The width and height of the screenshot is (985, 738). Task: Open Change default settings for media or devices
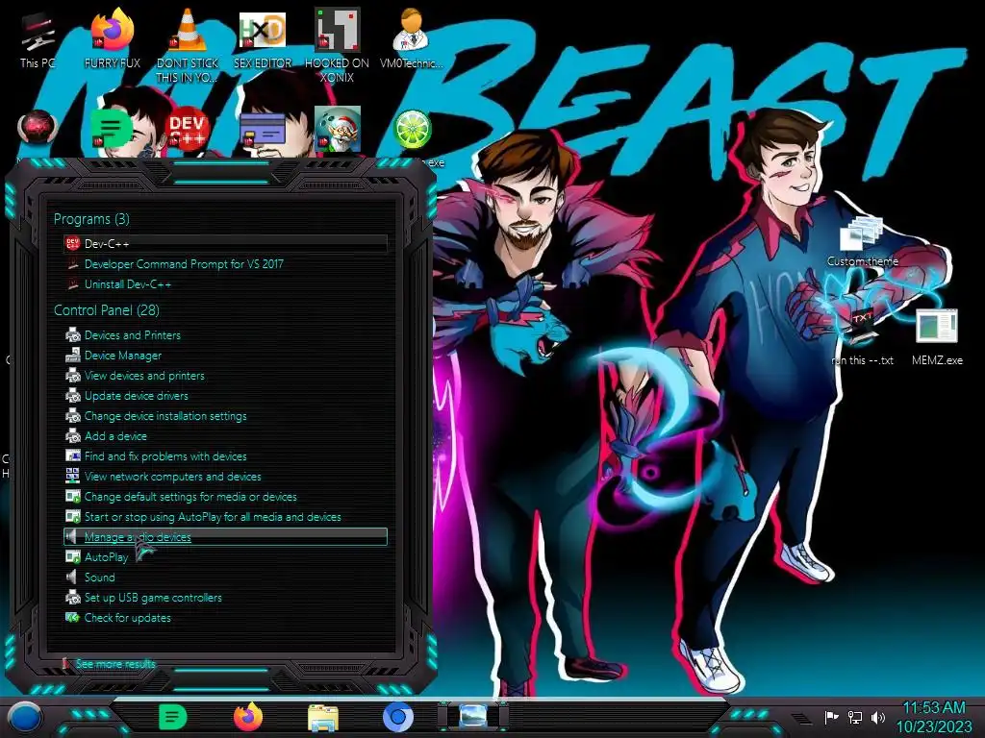coord(225,497)
